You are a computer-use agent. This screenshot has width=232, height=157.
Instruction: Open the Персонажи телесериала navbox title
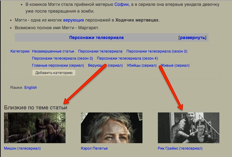tap(96, 37)
